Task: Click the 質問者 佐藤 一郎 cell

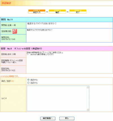Action: click(13, 25)
